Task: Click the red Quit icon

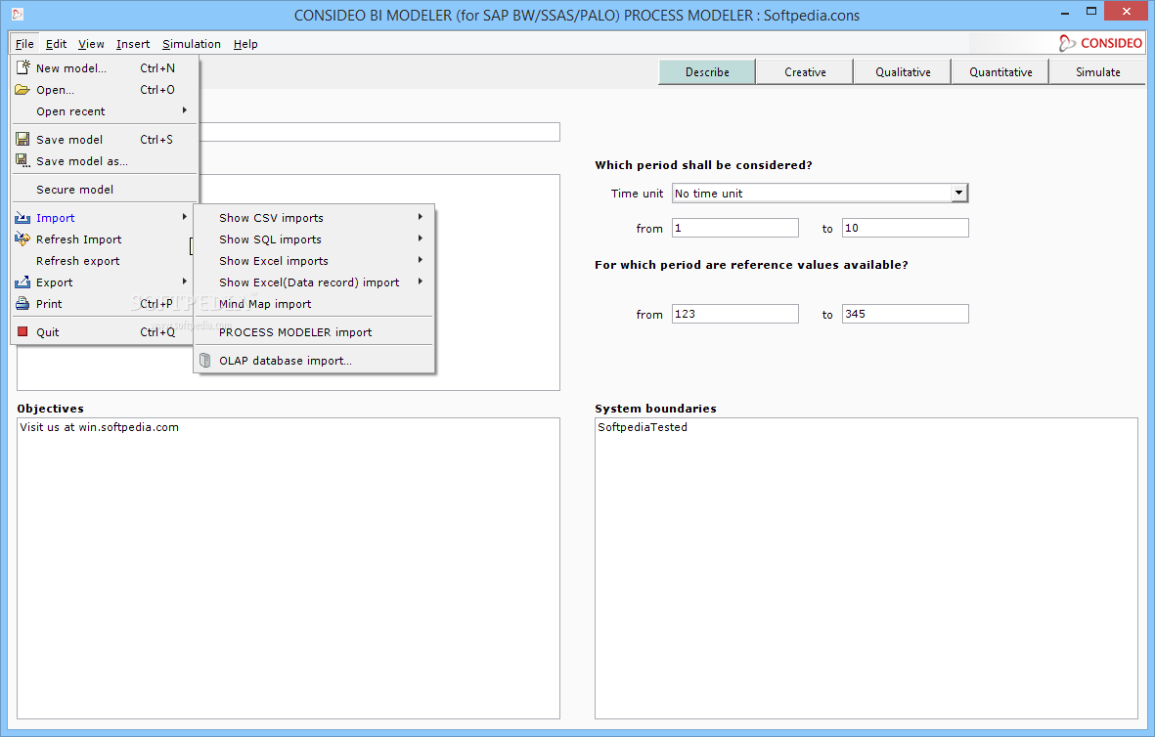Action: [22, 331]
